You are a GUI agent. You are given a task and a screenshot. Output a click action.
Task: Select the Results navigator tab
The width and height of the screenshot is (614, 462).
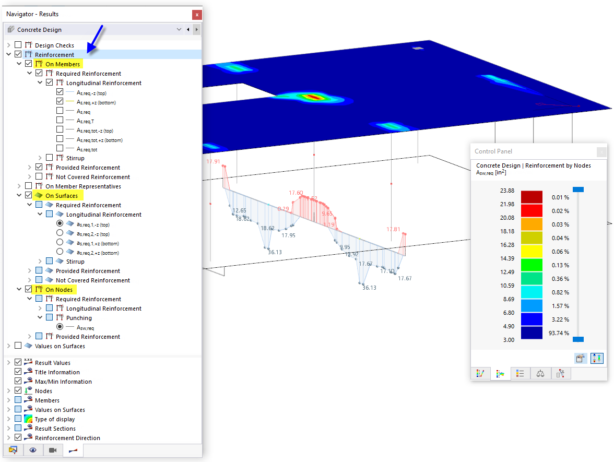click(73, 449)
